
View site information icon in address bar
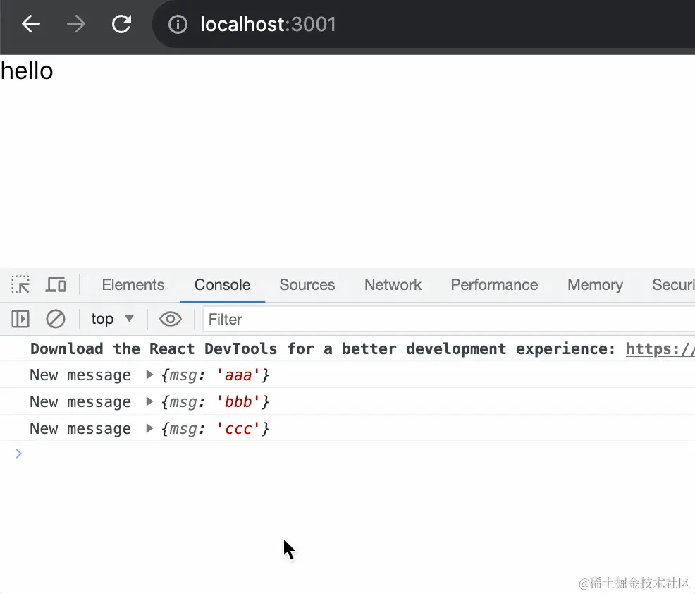(x=178, y=25)
